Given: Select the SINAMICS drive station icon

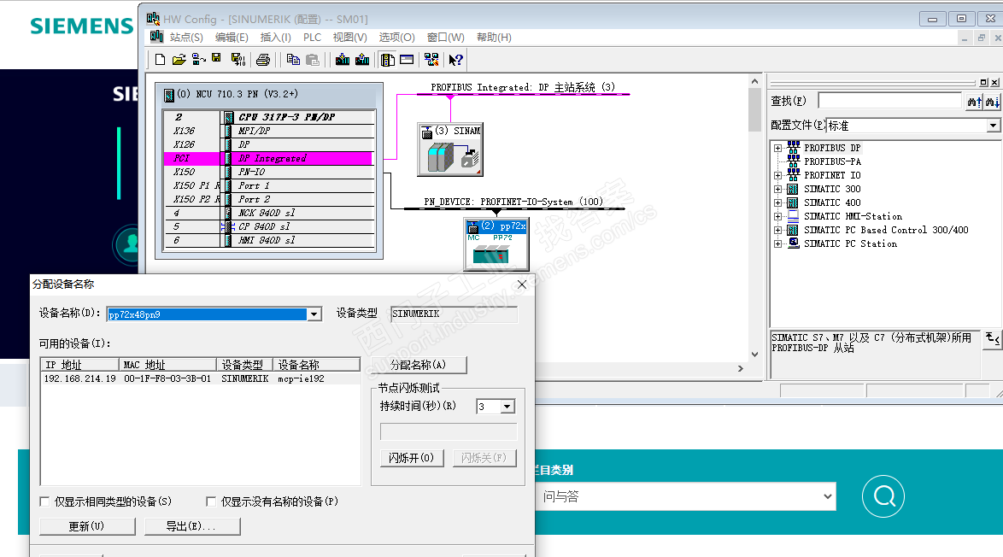Looking at the screenshot, I should 450,150.
